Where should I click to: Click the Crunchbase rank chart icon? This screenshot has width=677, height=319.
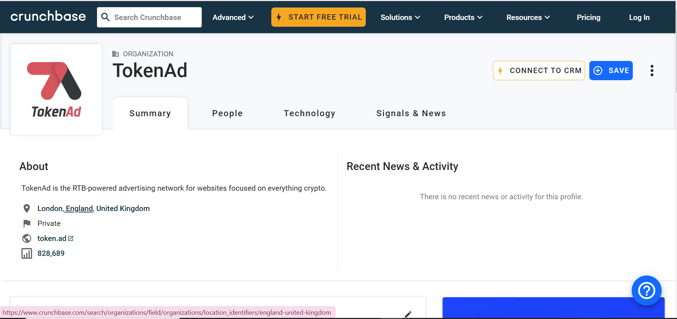click(x=27, y=253)
